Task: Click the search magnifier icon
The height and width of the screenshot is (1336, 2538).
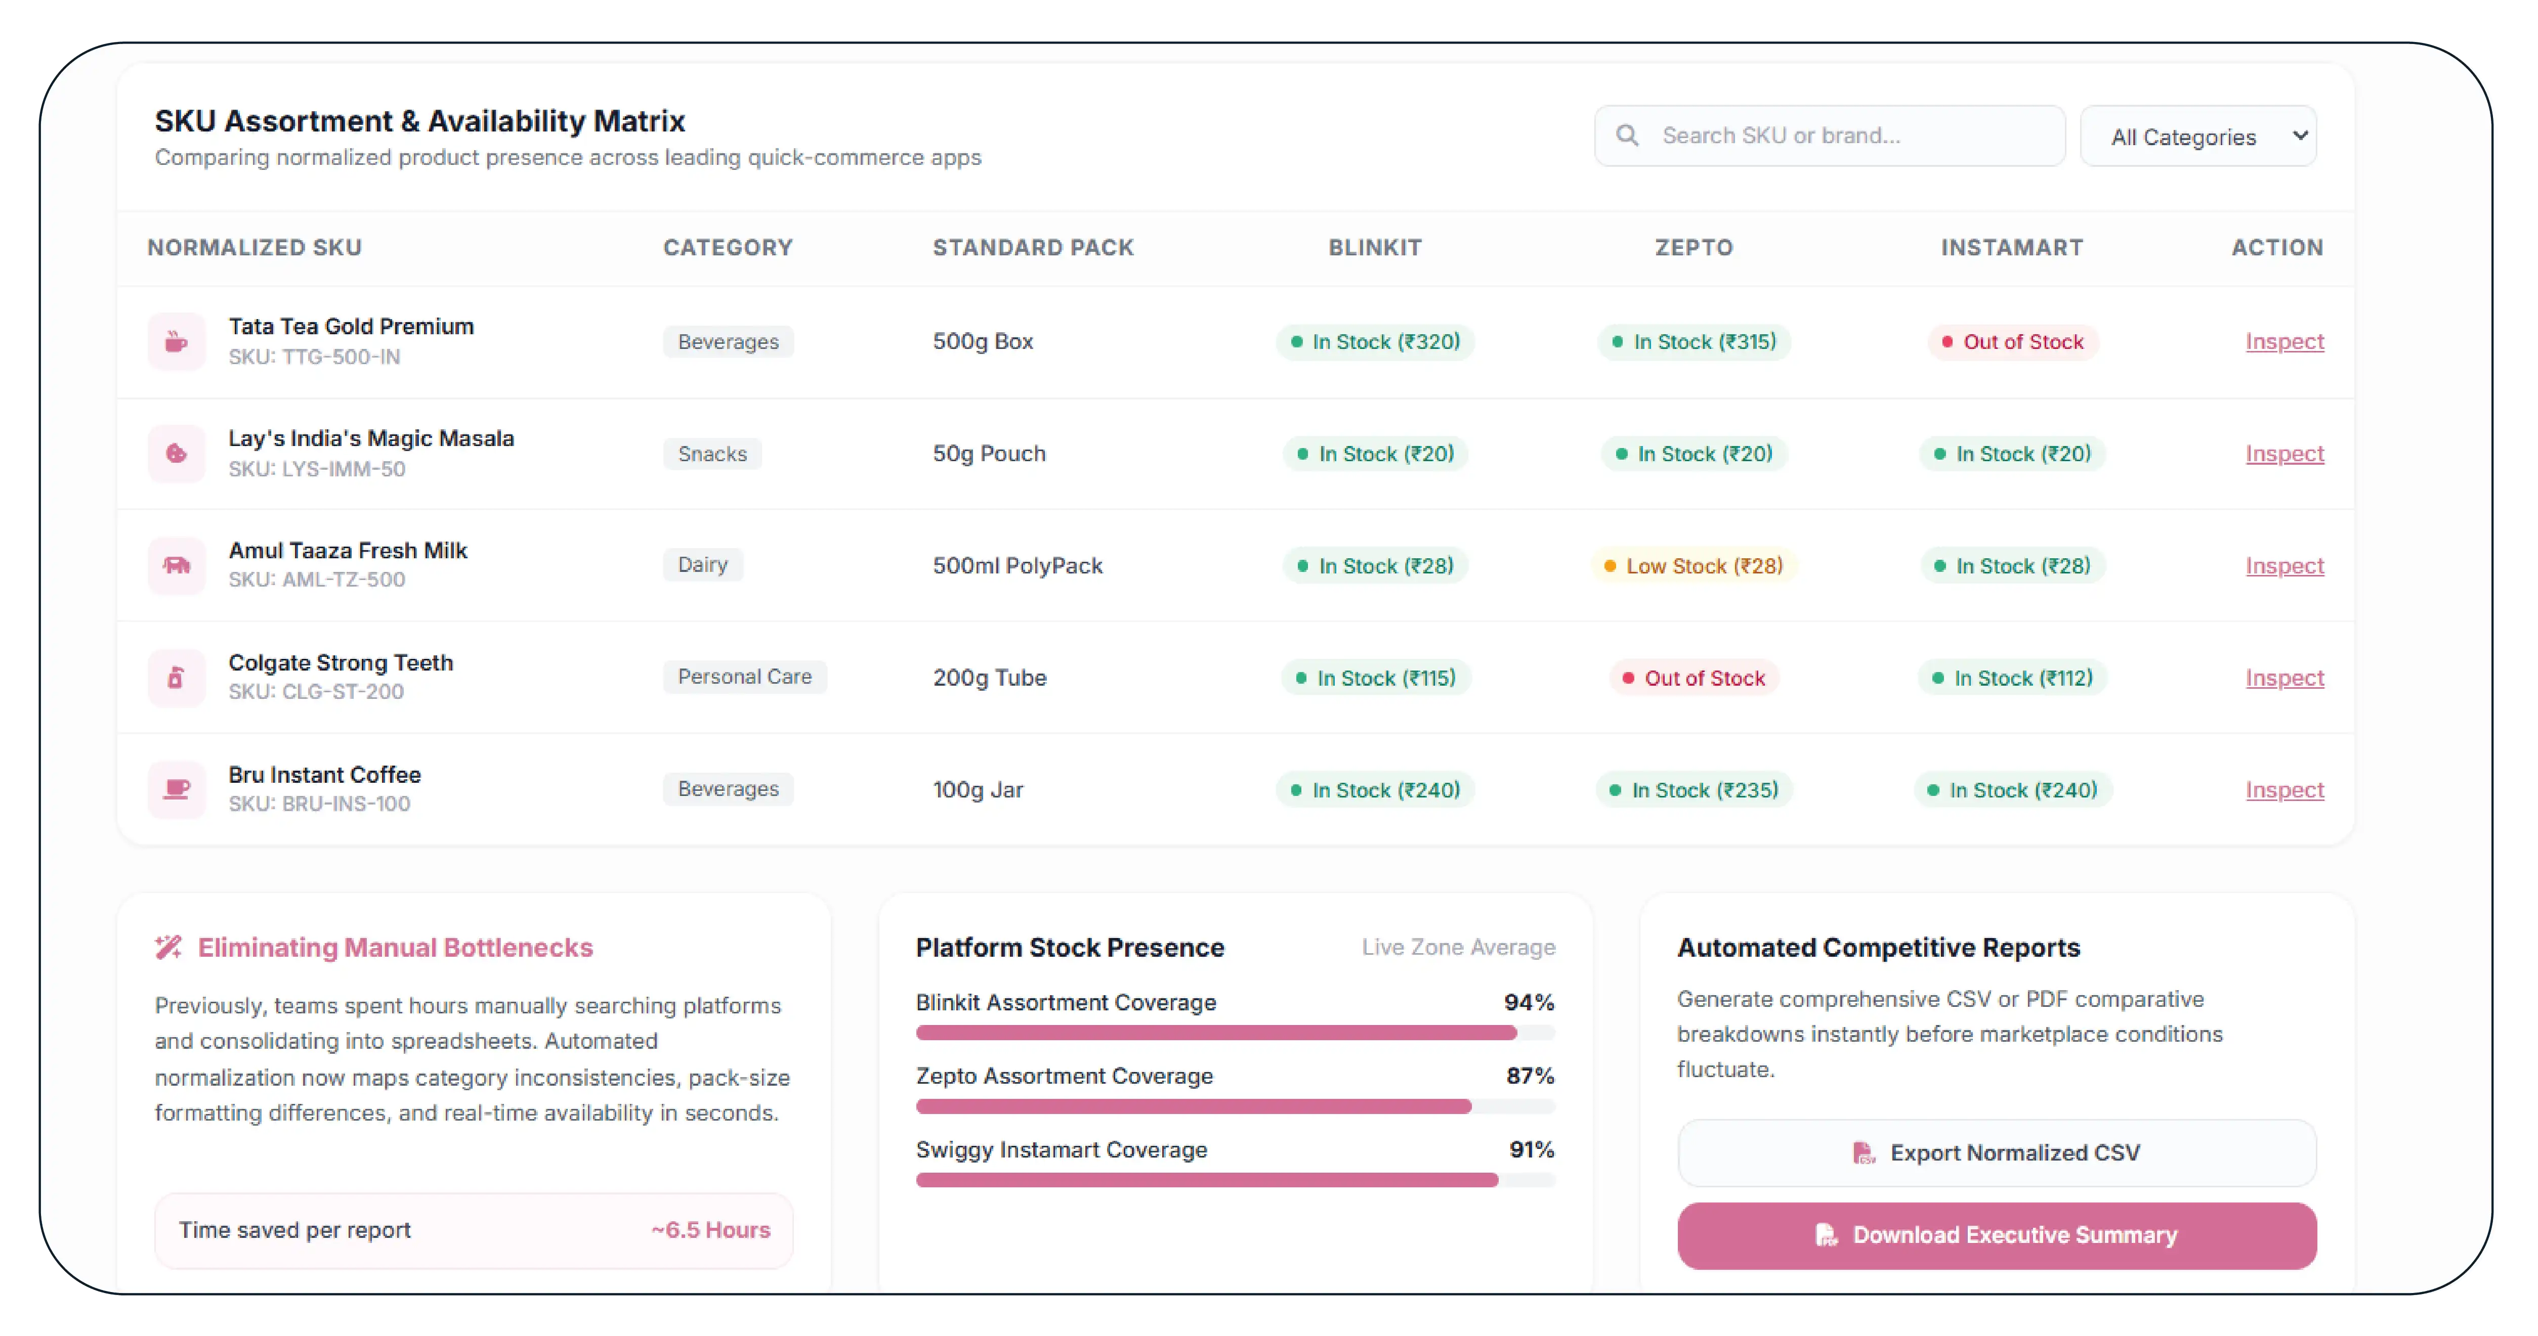Action: pyautogui.click(x=1627, y=135)
